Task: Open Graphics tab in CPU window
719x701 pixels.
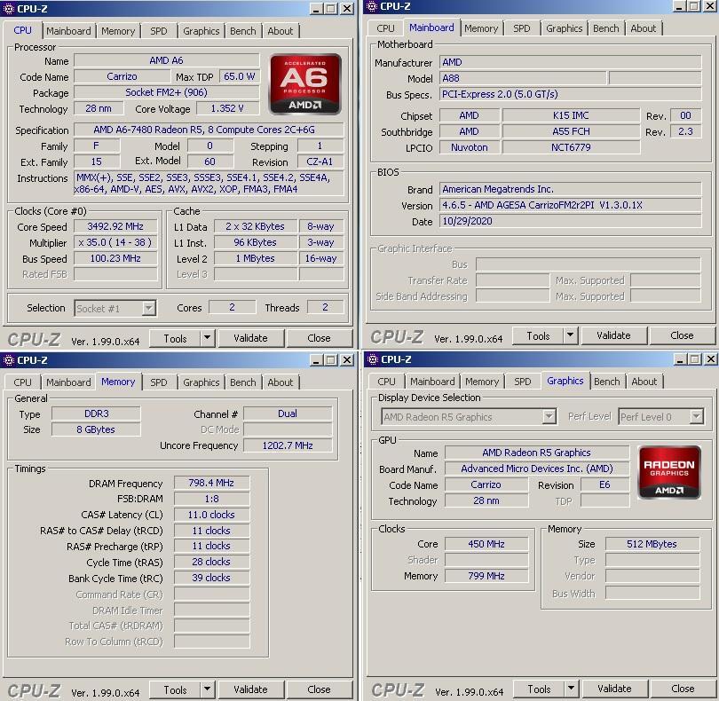Action: 201,31
